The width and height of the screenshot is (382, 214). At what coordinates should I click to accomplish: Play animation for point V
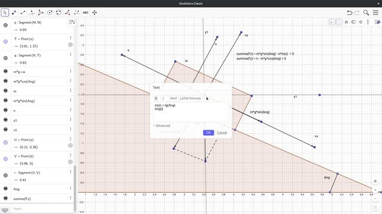point(70,162)
